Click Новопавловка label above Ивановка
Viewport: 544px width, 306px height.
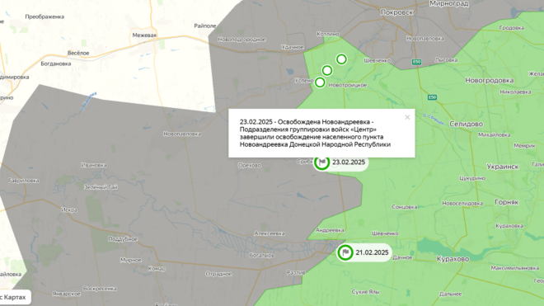[182, 134]
